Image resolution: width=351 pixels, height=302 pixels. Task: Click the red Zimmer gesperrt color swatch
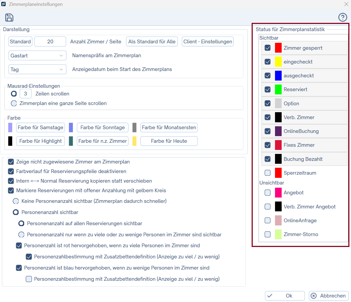point(278,48)
